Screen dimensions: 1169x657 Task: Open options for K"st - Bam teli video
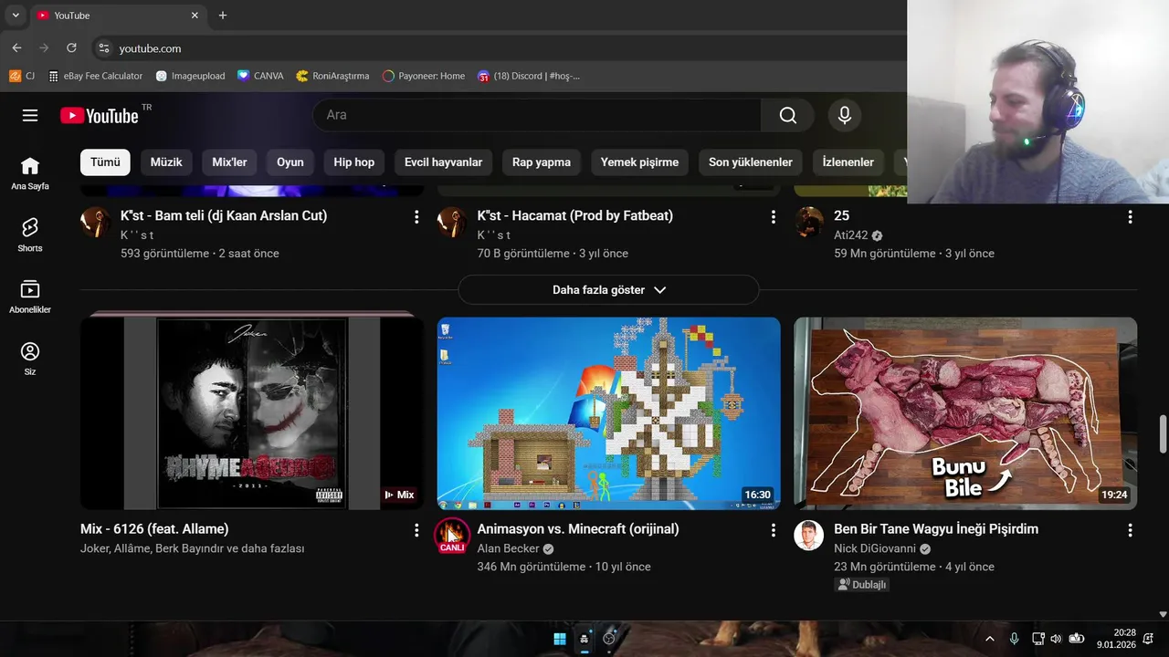point(416,217)
